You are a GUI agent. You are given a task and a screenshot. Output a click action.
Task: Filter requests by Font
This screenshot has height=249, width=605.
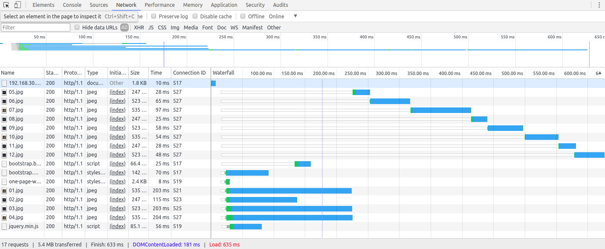pyautogui.click(x=208, y=27)
